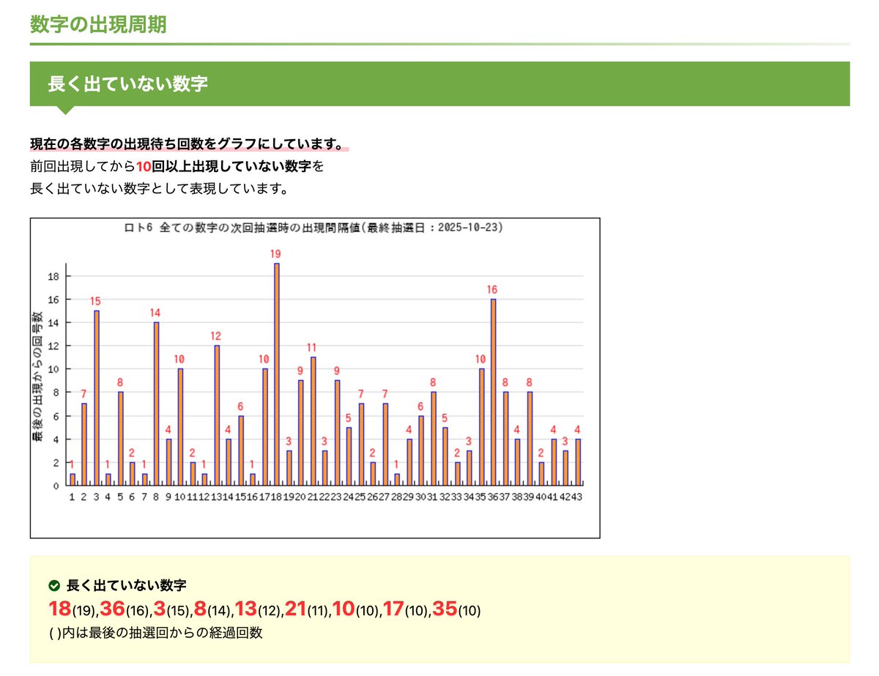Screen dimensions: 879x676
Task: Click the result 10(10) in yellow box
Action: coord(356,609)
